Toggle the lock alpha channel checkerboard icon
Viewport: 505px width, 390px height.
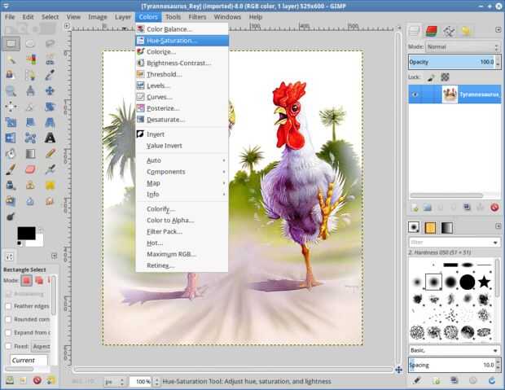pyautogui.click(x=445, y=77)
